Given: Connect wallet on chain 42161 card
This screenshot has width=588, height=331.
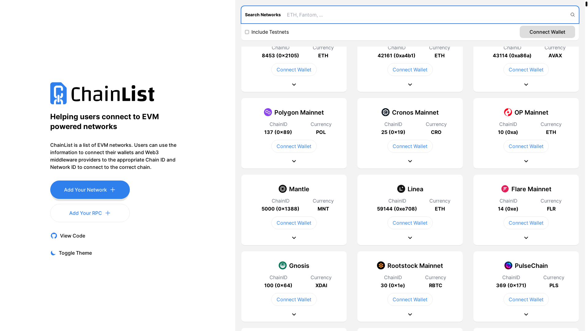Looking at the screenshot, I should click(x=410, y=70).
